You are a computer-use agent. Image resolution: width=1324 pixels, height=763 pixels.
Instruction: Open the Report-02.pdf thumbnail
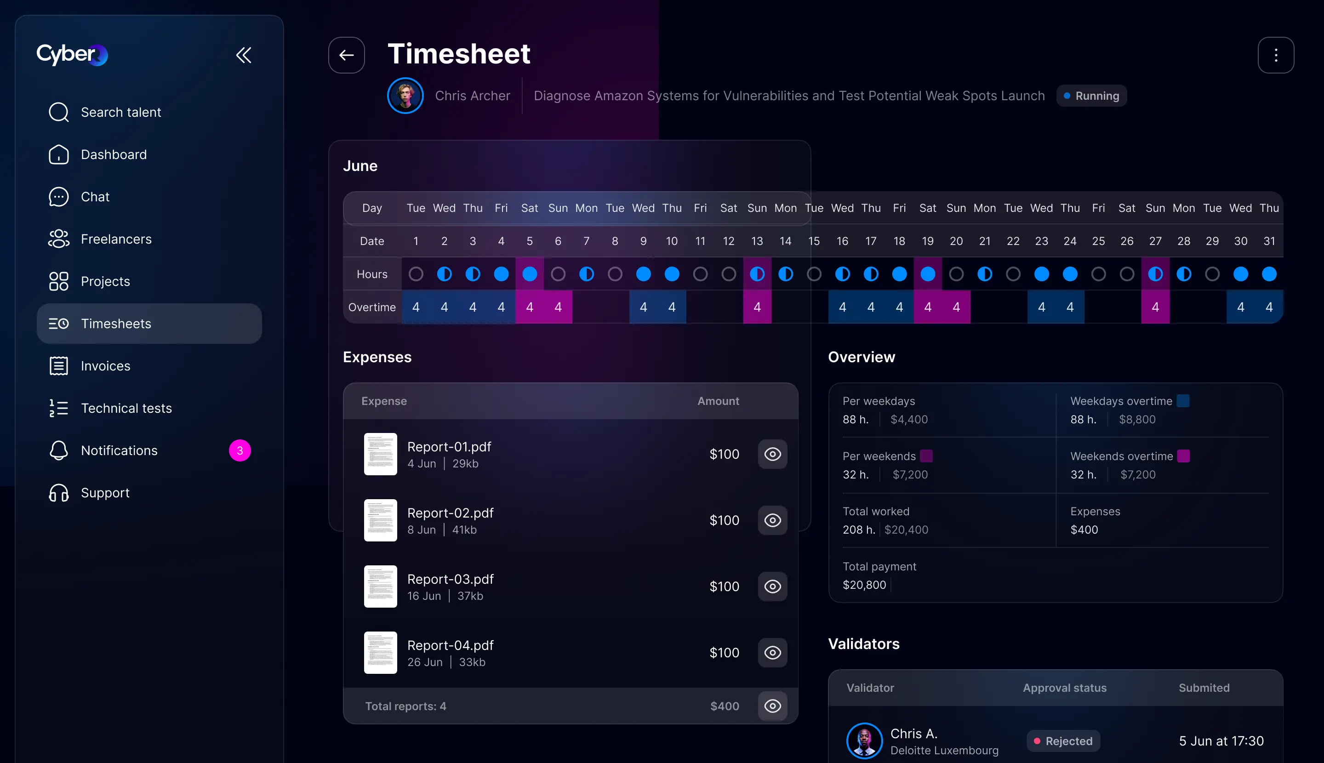click(381, 520)
